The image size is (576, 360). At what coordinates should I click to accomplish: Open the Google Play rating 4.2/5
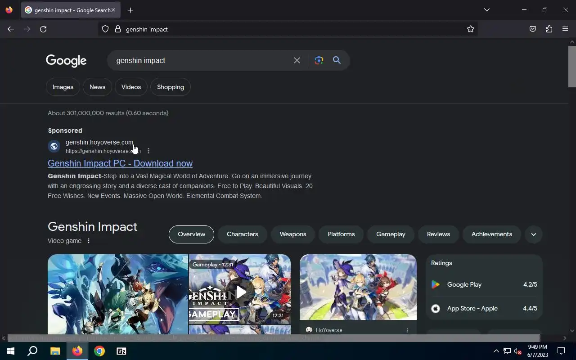[484, 284]
